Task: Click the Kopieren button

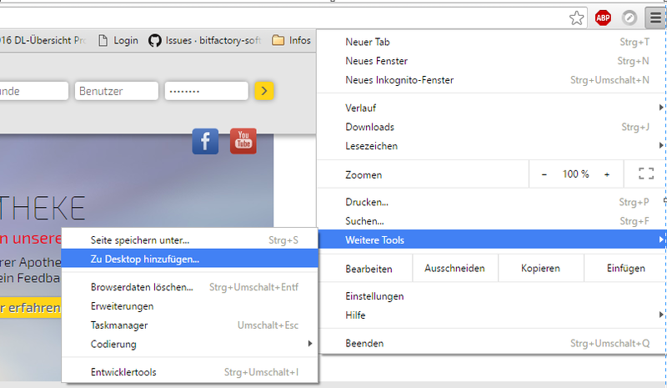Action: pyautogui.click(x=540, y=269)
